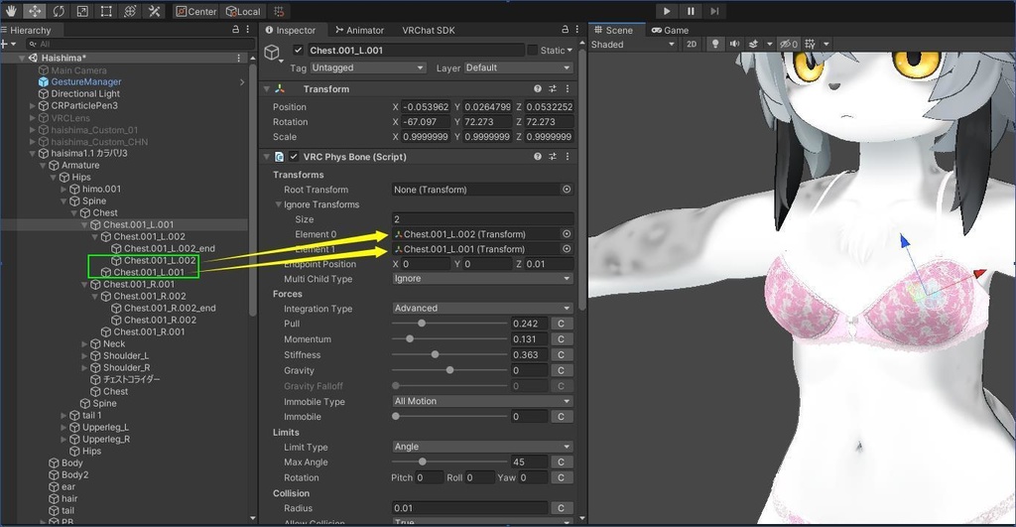Toggle scene lighting bulb icon
The width and height of the screenshot is (1016, 527).
(x=715, y=44)
